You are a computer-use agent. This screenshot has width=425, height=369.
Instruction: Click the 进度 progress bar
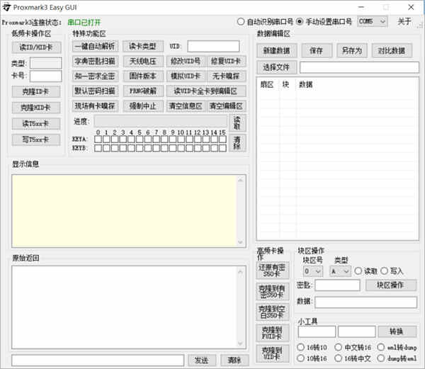tap(161, 121)
